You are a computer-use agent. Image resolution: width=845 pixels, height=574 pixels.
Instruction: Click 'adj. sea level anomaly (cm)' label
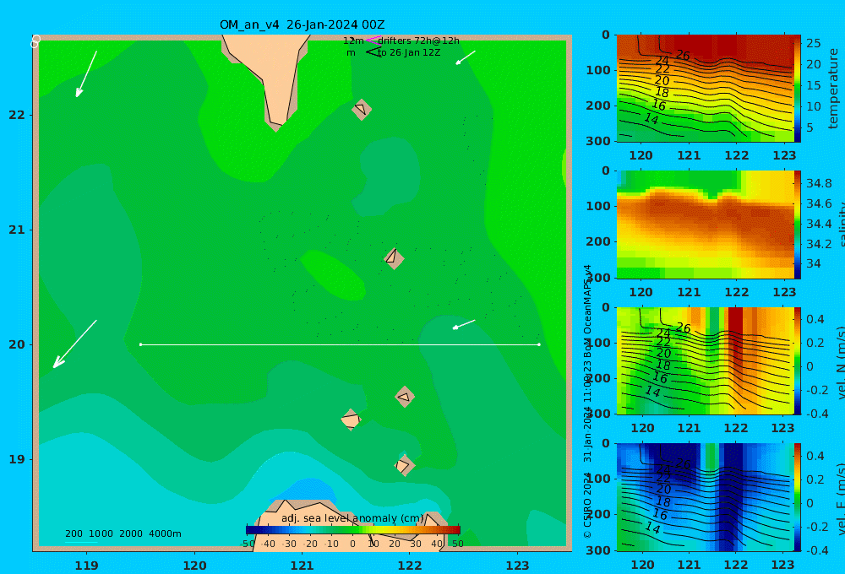tap(352, 518)
